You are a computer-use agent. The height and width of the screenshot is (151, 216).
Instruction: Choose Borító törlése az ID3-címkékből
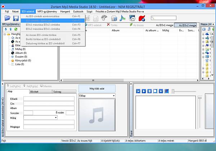[x=53, y=39]
